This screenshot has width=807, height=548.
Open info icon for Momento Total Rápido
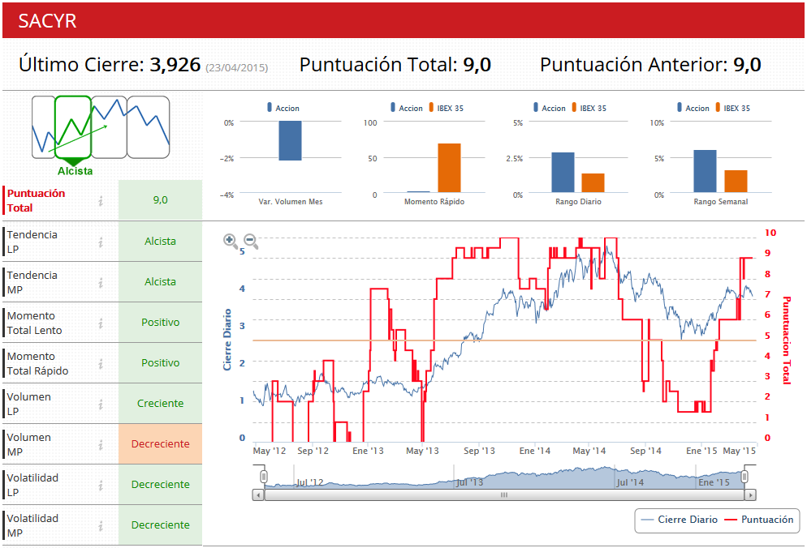click(101, 363)
